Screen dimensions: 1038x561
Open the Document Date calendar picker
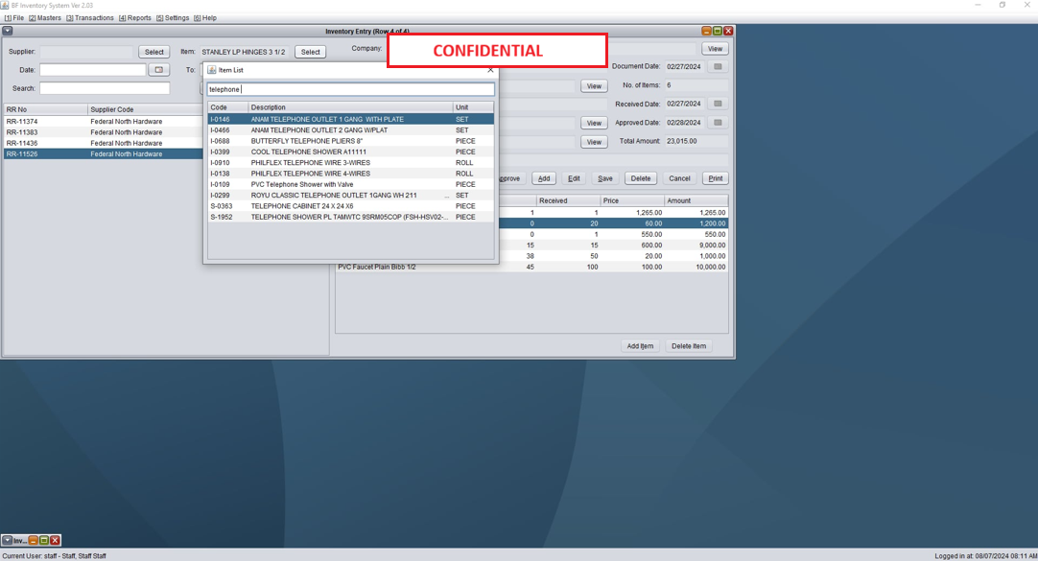718,67
